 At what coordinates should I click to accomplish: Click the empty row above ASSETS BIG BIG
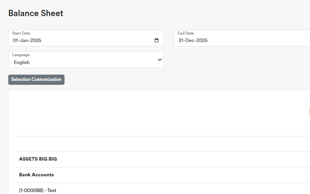(x=157, y=144)
